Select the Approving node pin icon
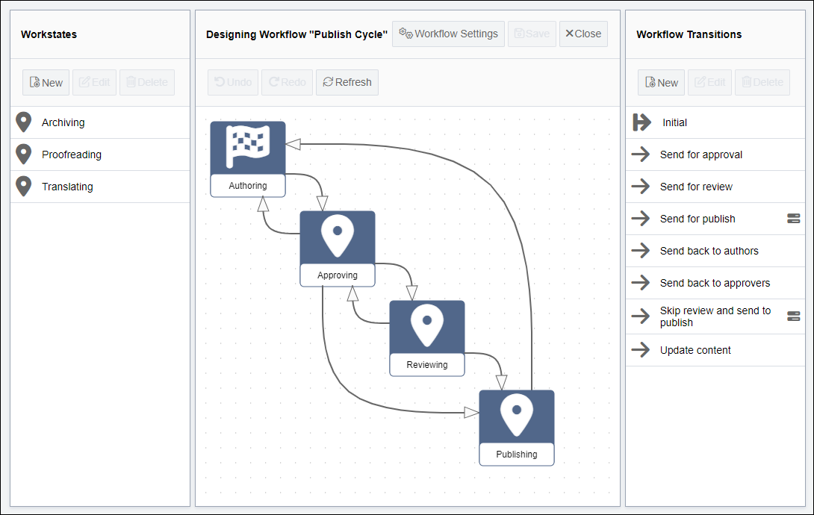 tap(338, 236)
